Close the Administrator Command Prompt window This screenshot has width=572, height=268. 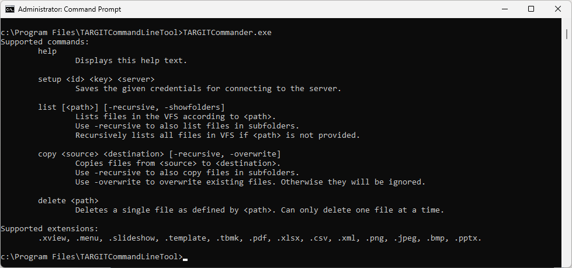(x=558, y=9)
